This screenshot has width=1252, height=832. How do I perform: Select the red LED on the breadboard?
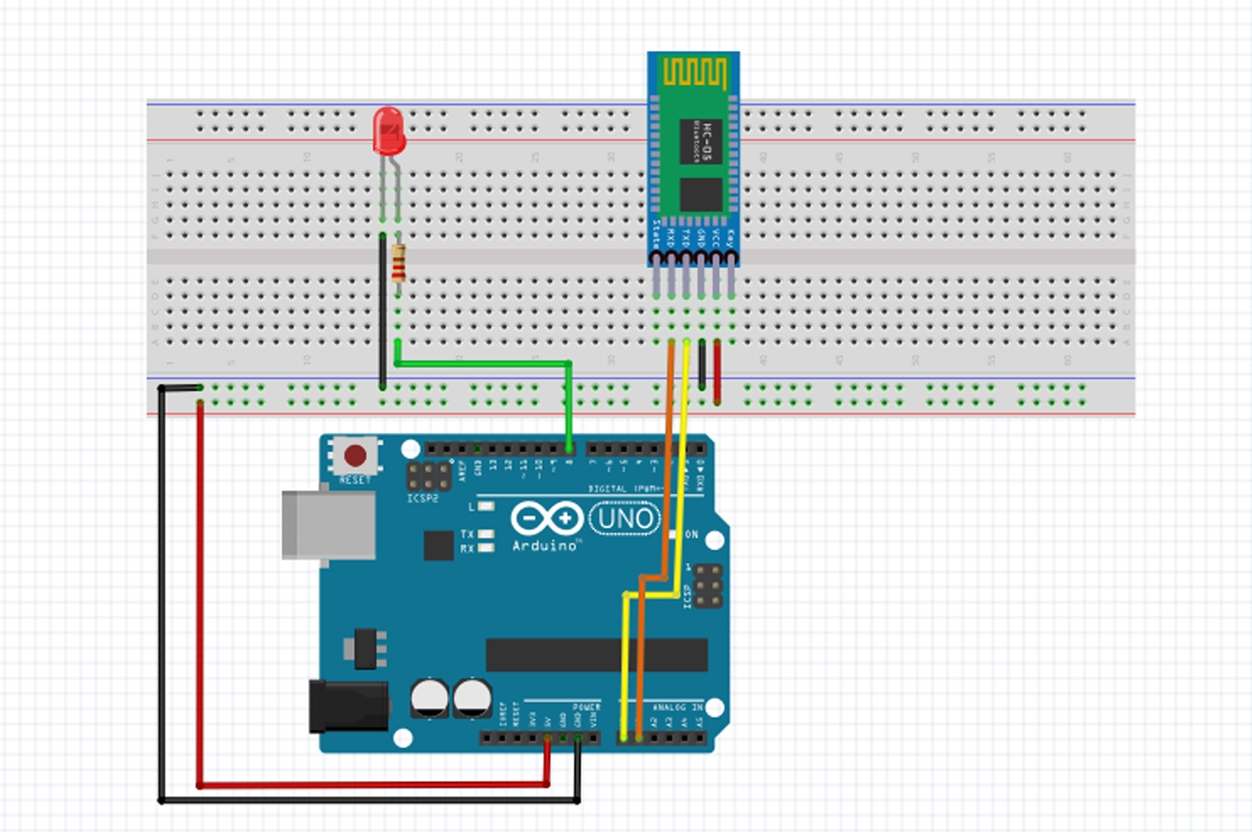389,132
